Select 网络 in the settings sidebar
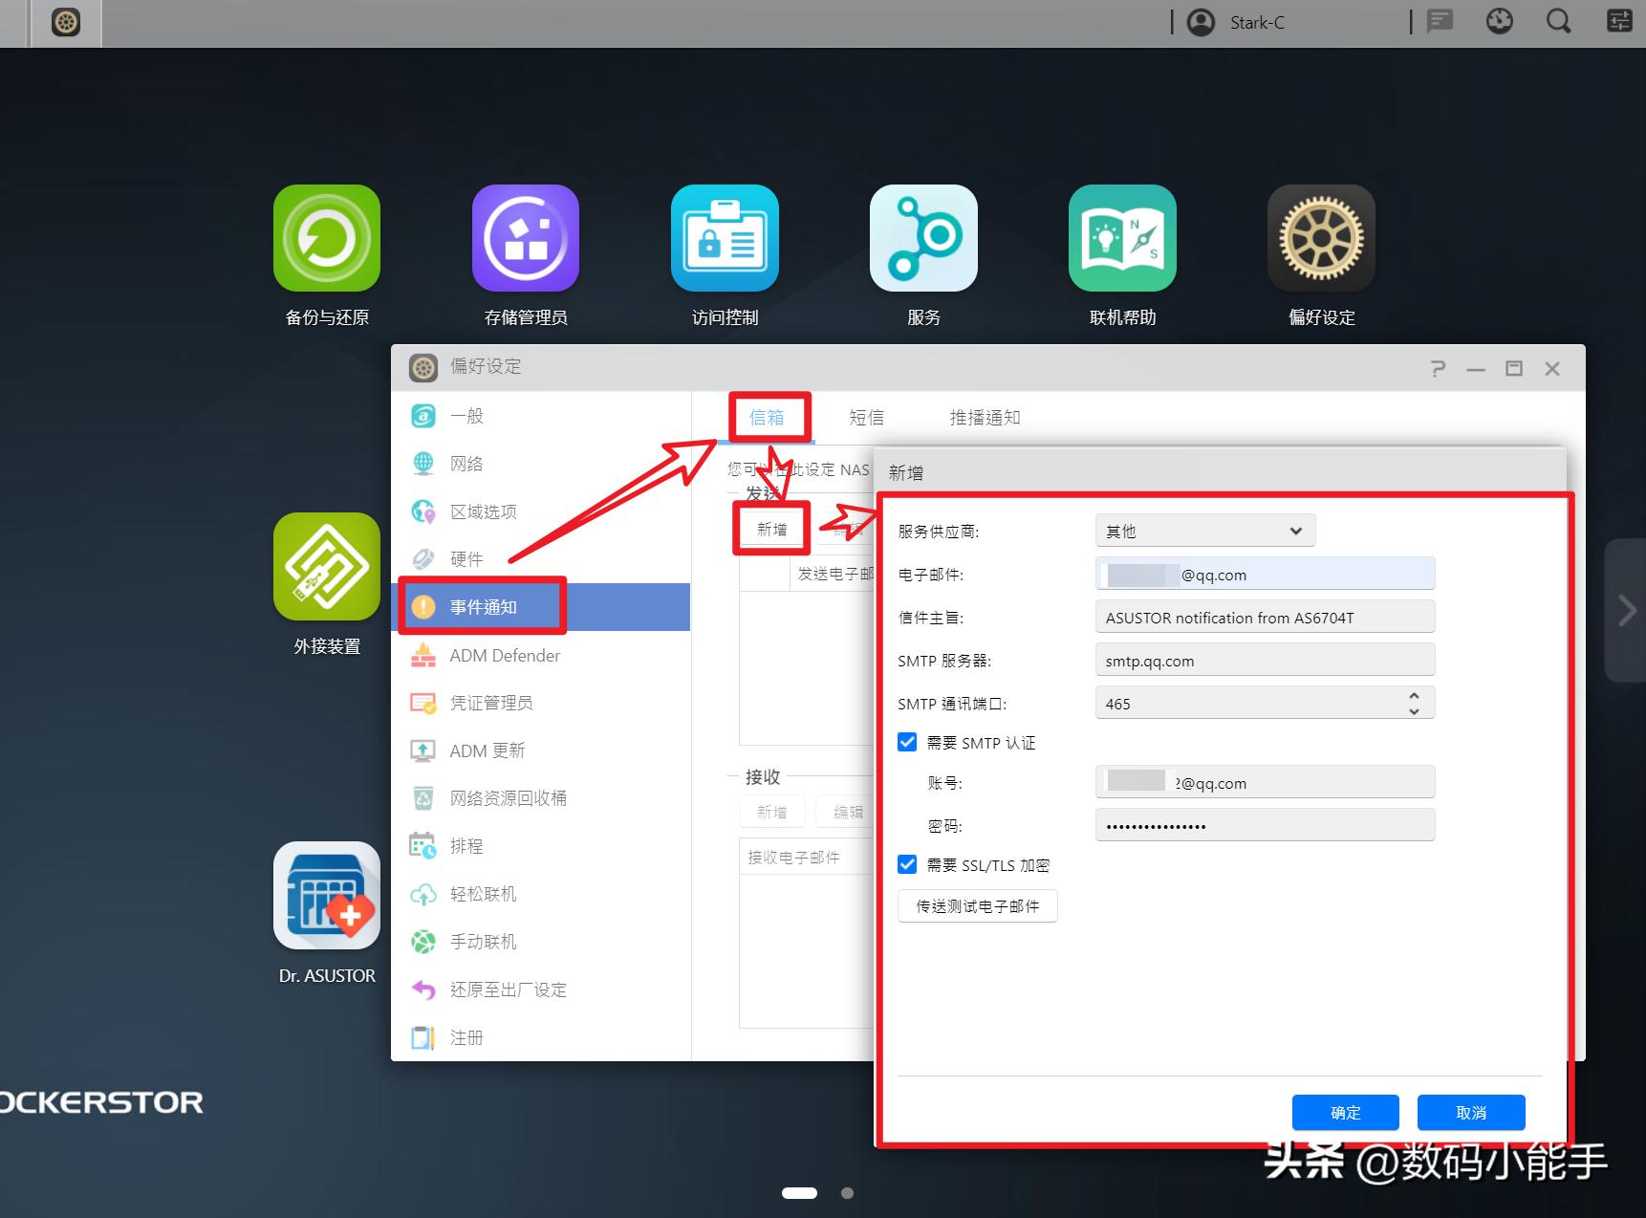This screenshot has width=1646, height=1218. point(541,464)
